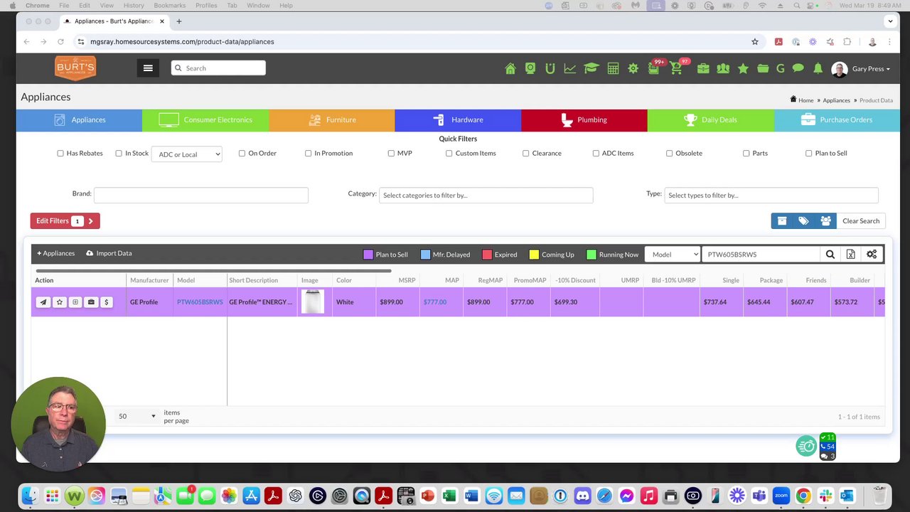The width and height of the screenshot is (910, 512).
Task: Open the home icon in the header toolbar
Action: 510,68
